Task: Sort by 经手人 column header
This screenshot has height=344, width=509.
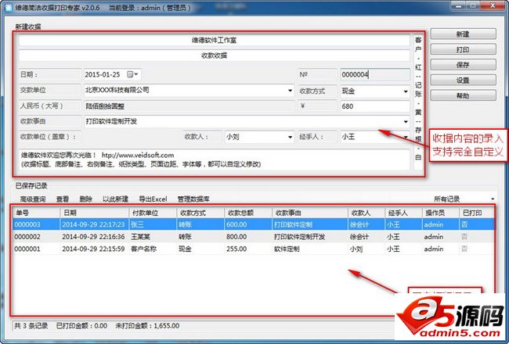Action: (x=403, y=213)
